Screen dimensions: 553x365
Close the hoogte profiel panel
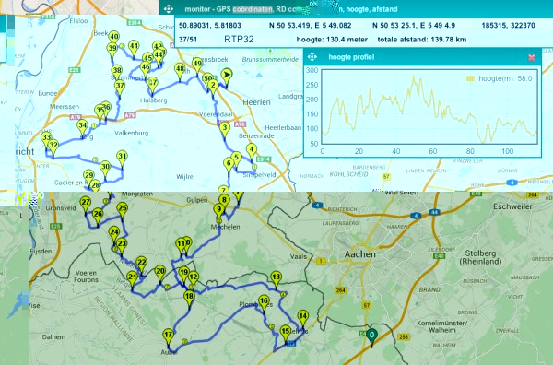[x=532, y=57]
